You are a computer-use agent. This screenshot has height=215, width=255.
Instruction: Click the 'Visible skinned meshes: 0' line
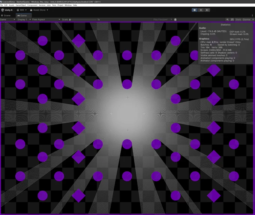pyautogui.click(x=214, y=55)
